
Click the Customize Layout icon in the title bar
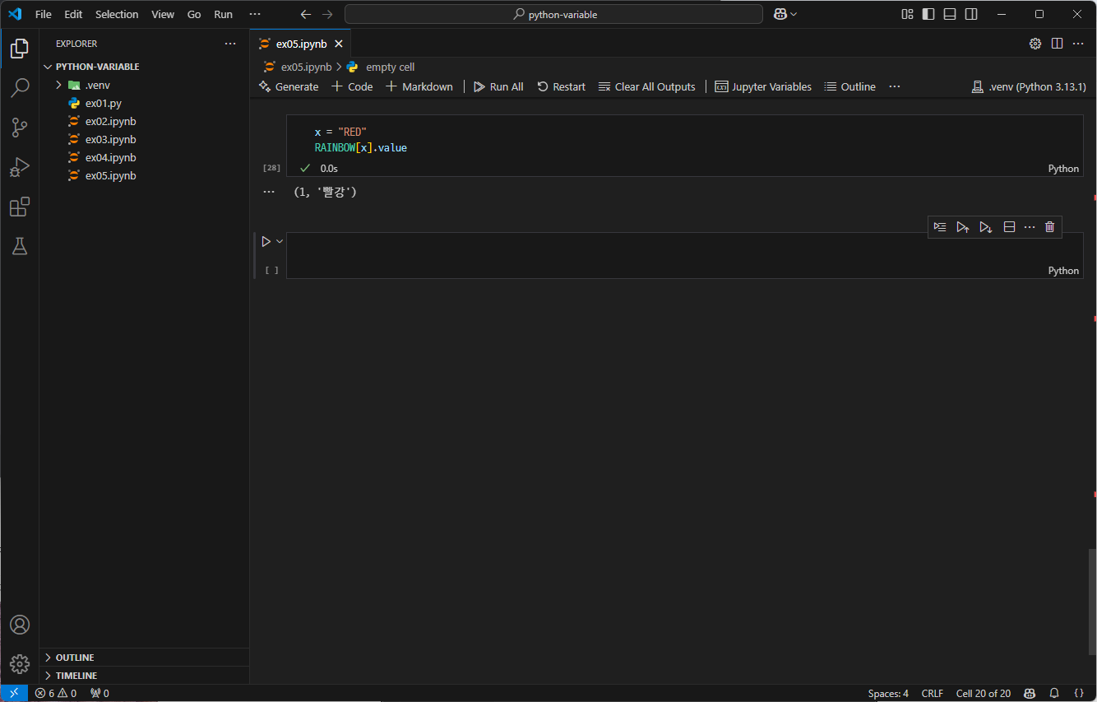tap(907, 14)
